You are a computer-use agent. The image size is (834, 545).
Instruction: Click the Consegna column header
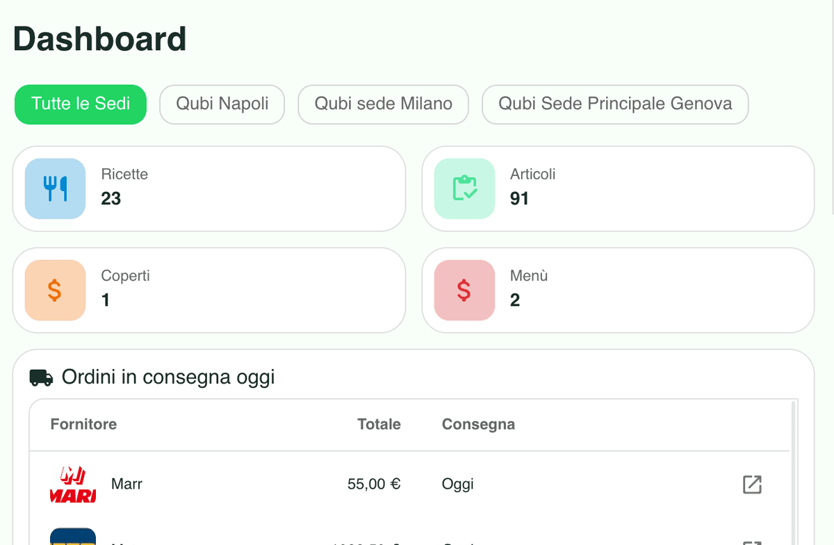pyautogui.click(x=478, y=424)
